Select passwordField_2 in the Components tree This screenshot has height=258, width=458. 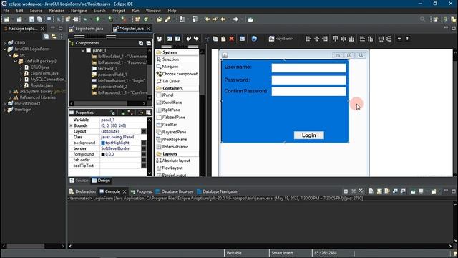109,87
